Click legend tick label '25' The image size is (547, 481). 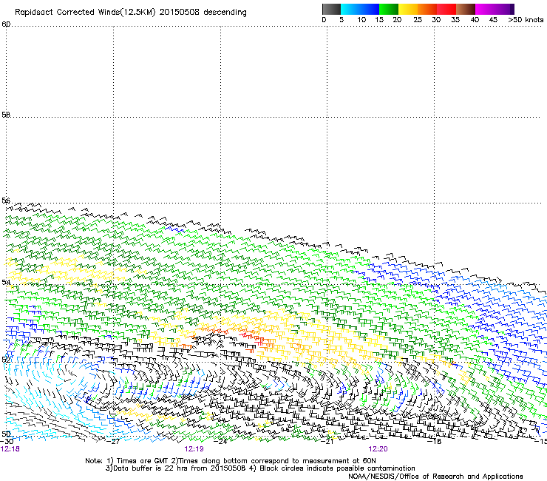click(x=418, y=20)
